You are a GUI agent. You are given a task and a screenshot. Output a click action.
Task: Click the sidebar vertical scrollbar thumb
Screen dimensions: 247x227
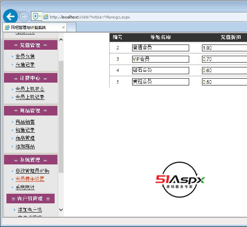pyautogui.click(x=61, y=117)
